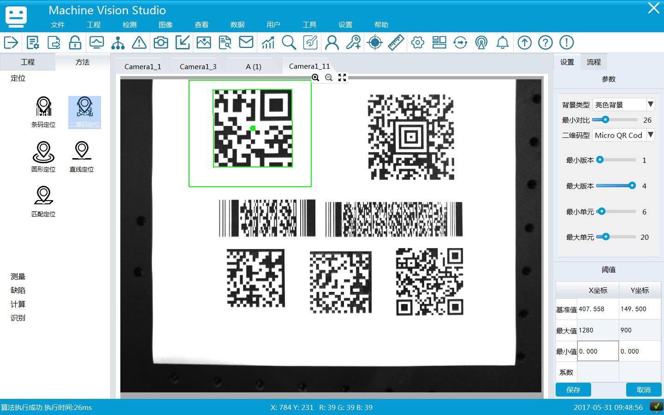Click the circular arrow transfer icon

[460, 42]
